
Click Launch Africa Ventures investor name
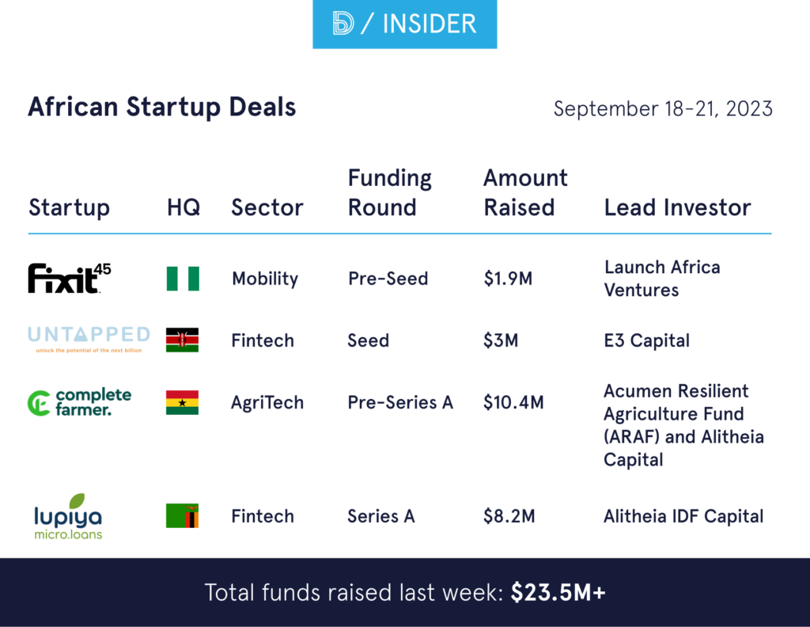[x=662, y=279]
